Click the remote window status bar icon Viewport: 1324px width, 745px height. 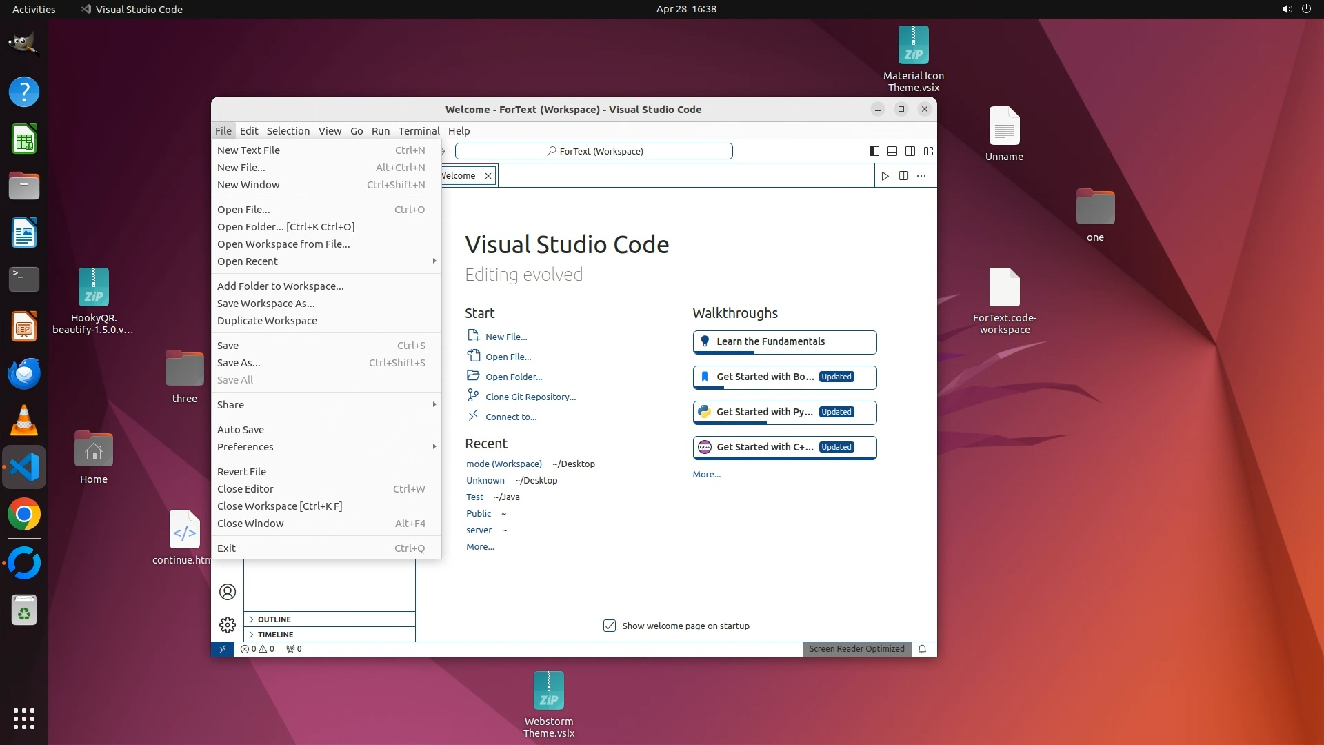222,649
